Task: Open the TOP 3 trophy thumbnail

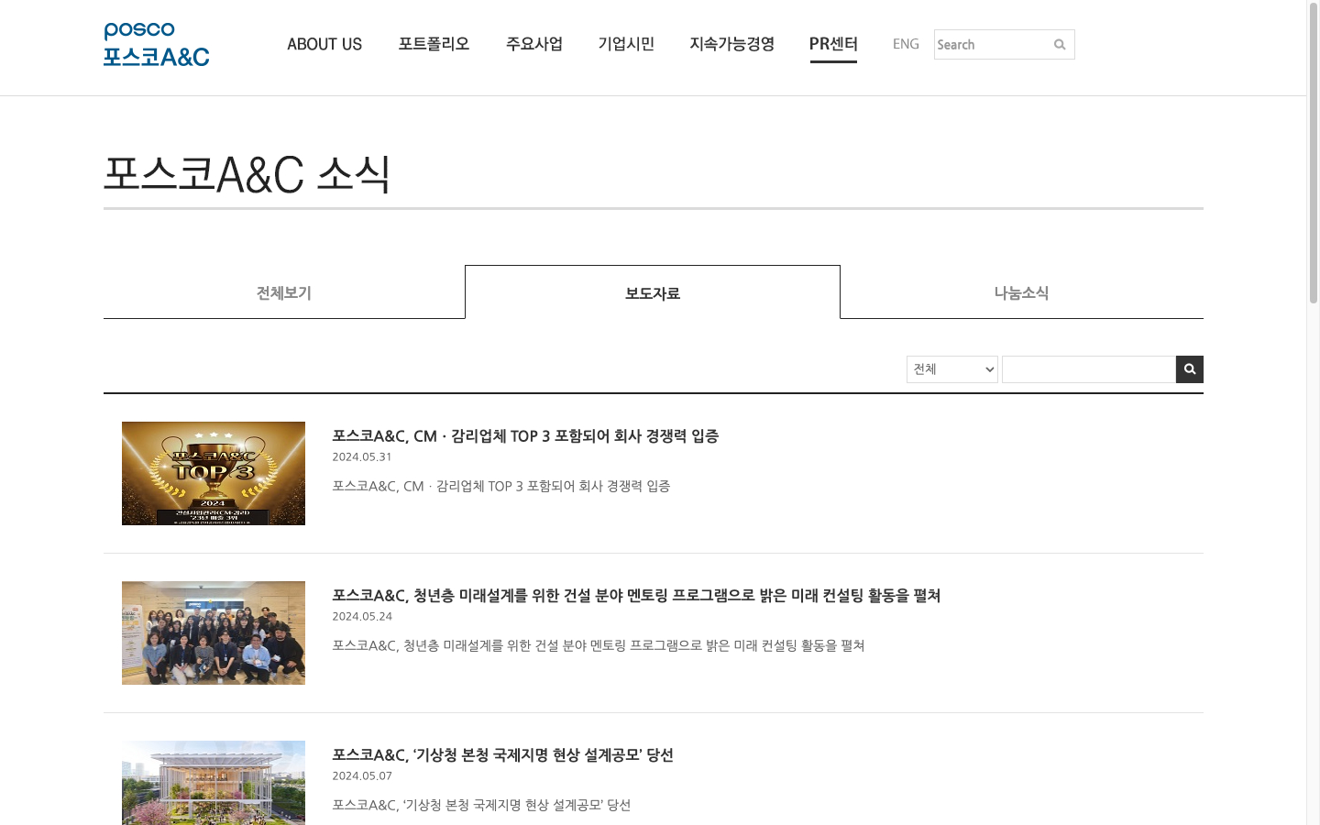Action: [214, 474]
